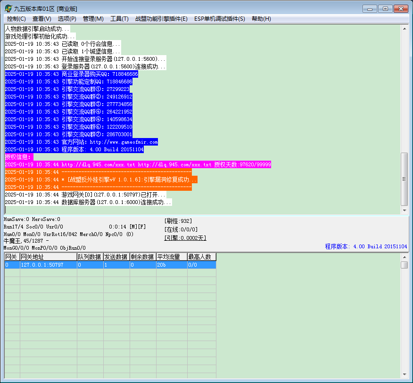Click the application icon in title bar
This screenshot has height=383, width=413.
point(8,8)
